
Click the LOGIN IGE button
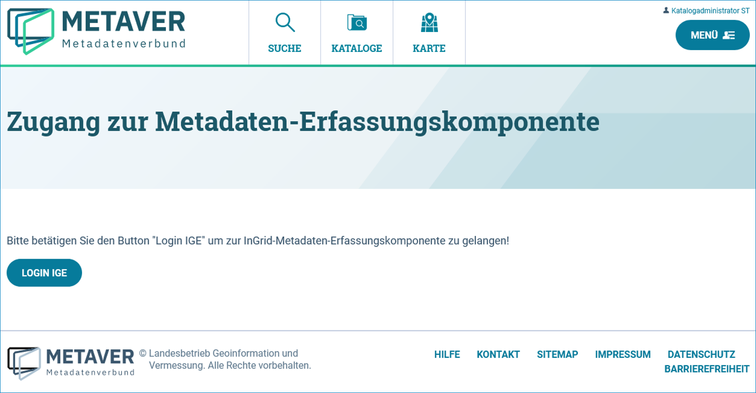coord(44,273)
